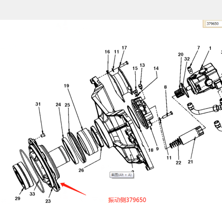Select part number 23 callout label
222x221 pixels.
pyautogui.click(x=48, y=201)
